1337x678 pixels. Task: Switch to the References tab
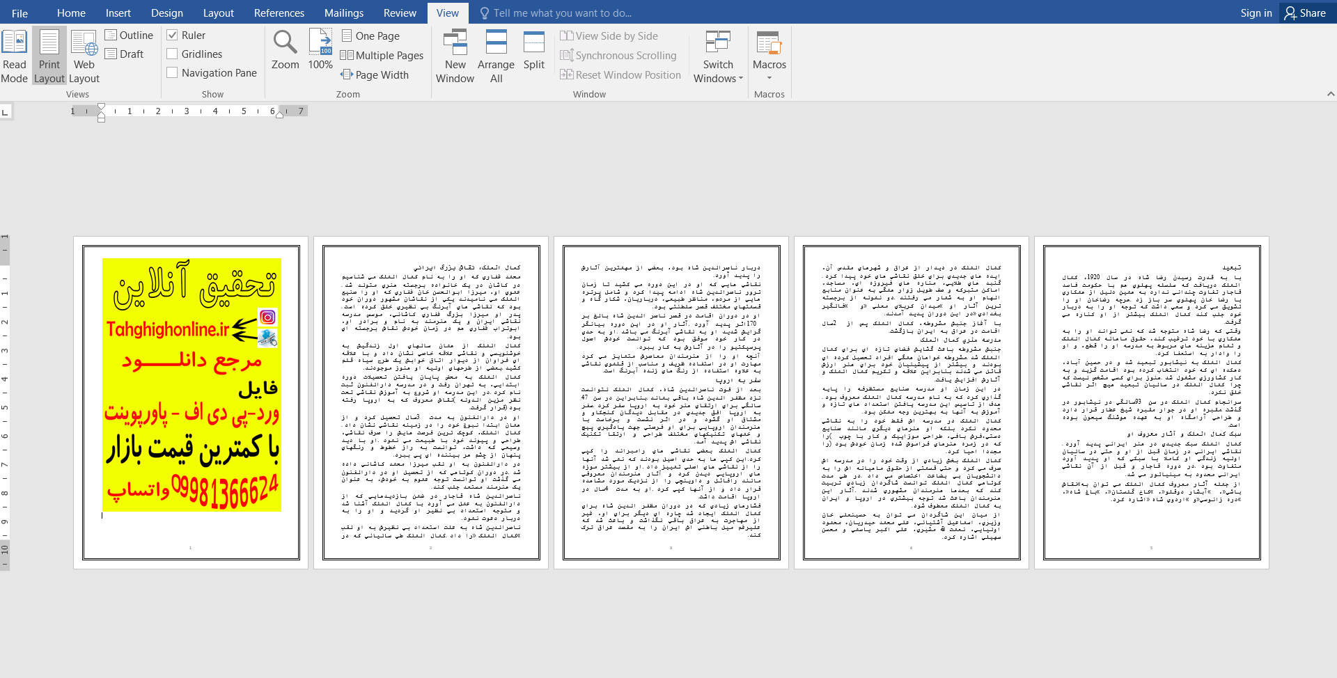tap(279, 13)
